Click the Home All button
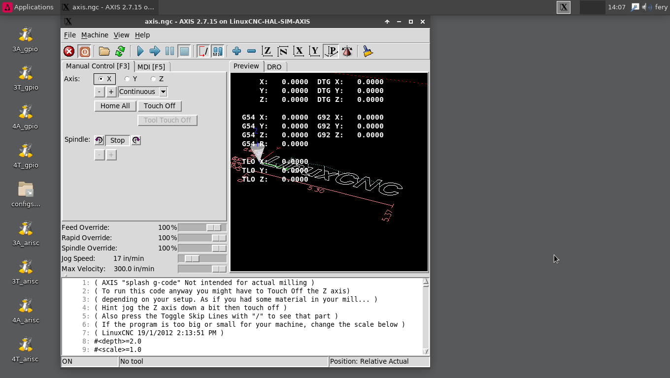Image resolution: width=670 pixels, height=378 pixels. [x=115, y=106]
